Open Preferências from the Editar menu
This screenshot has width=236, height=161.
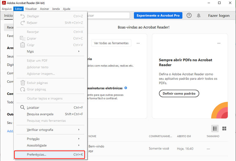(50, 155)
